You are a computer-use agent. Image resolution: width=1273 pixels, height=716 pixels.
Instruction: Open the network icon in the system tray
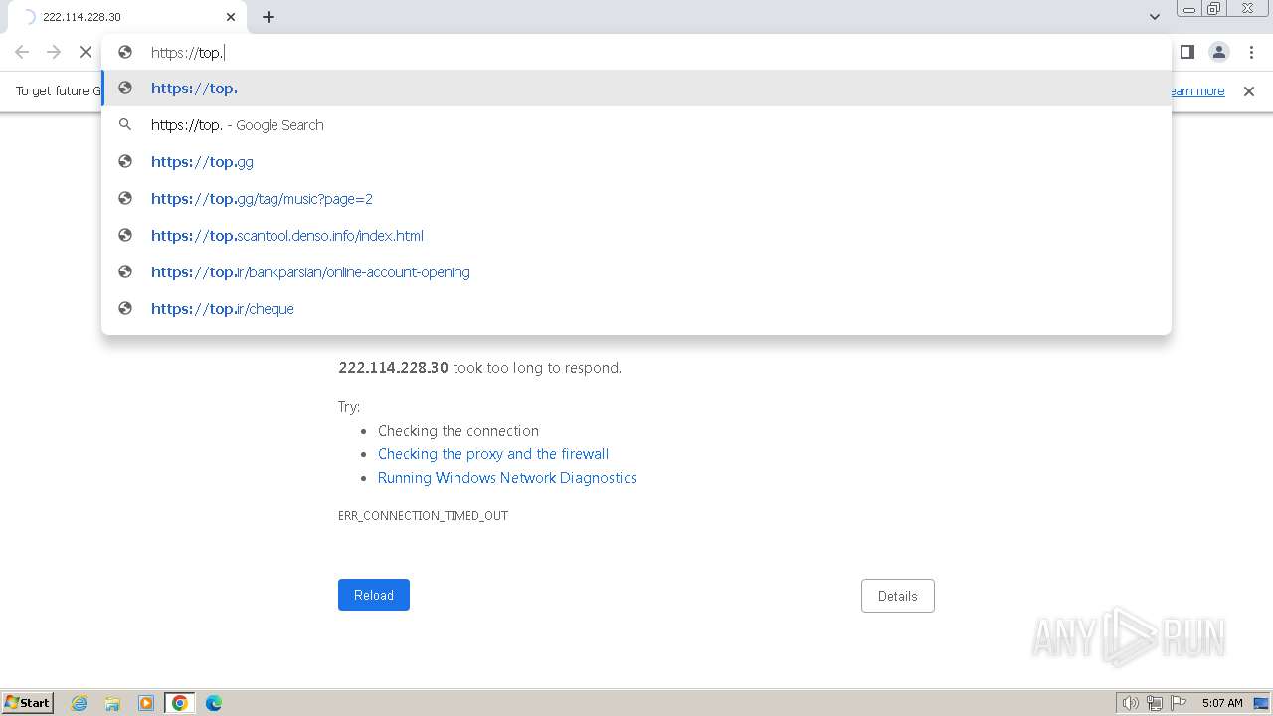coord(1155,703)
